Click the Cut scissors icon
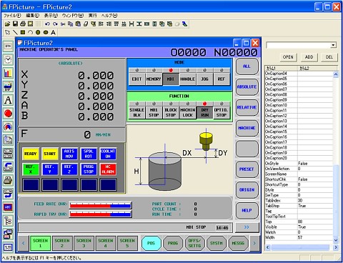Viewport: 343px width, 263px height. [x=63, y=24]
